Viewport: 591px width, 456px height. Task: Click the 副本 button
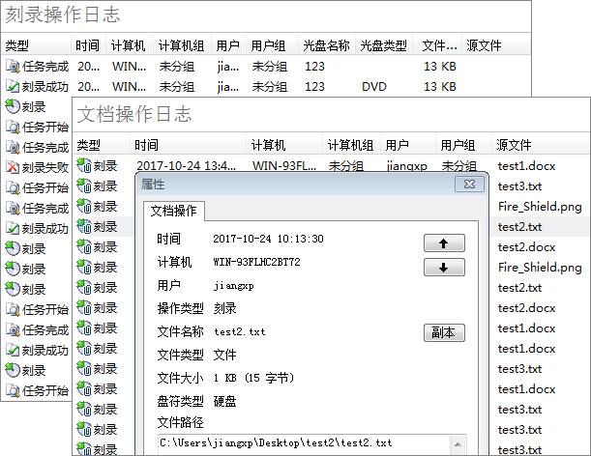click(444, 332)
